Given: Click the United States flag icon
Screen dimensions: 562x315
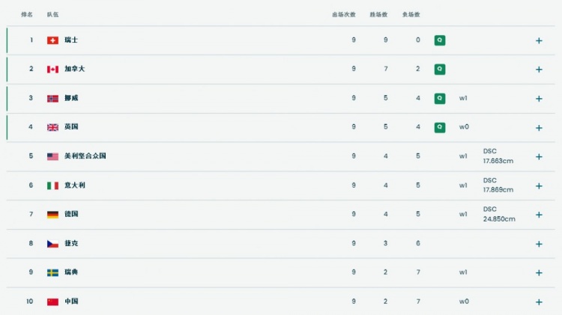Looking at the screenshot, I should (52, 156).
